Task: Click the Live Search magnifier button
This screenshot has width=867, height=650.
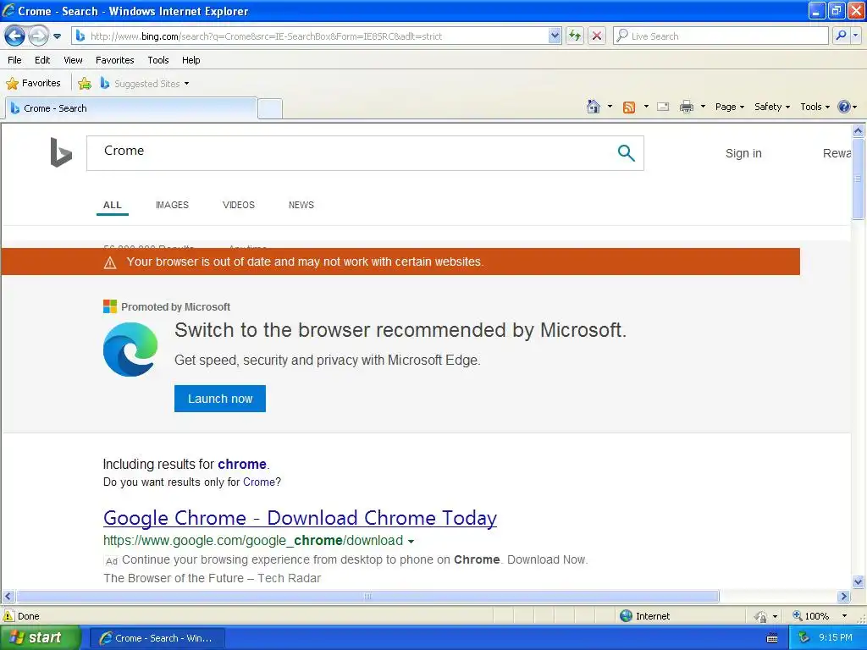Action: tap(841, 36)
